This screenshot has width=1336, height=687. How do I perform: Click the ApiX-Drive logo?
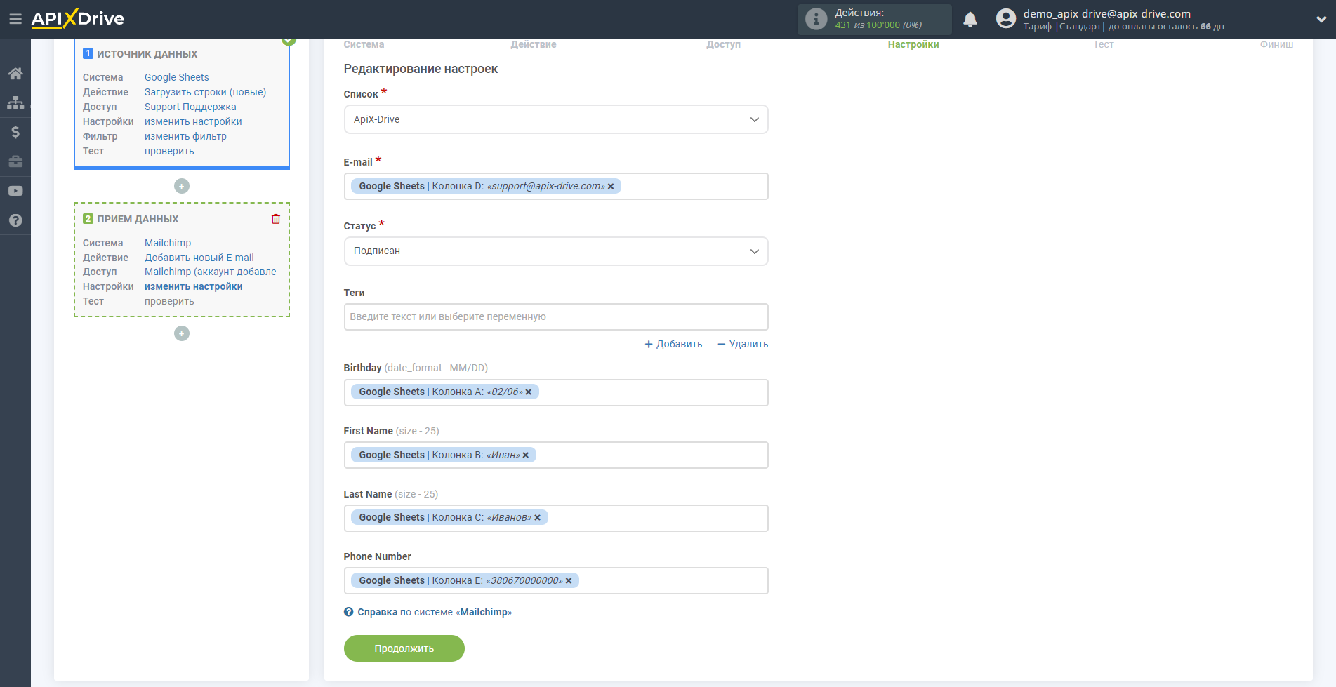77,19
